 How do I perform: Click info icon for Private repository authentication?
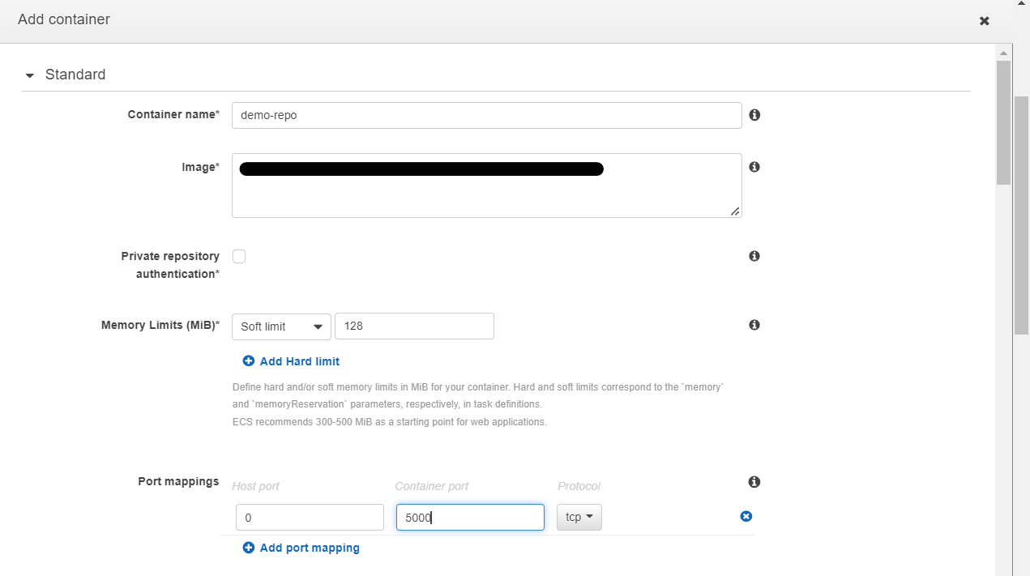point(754,256)
